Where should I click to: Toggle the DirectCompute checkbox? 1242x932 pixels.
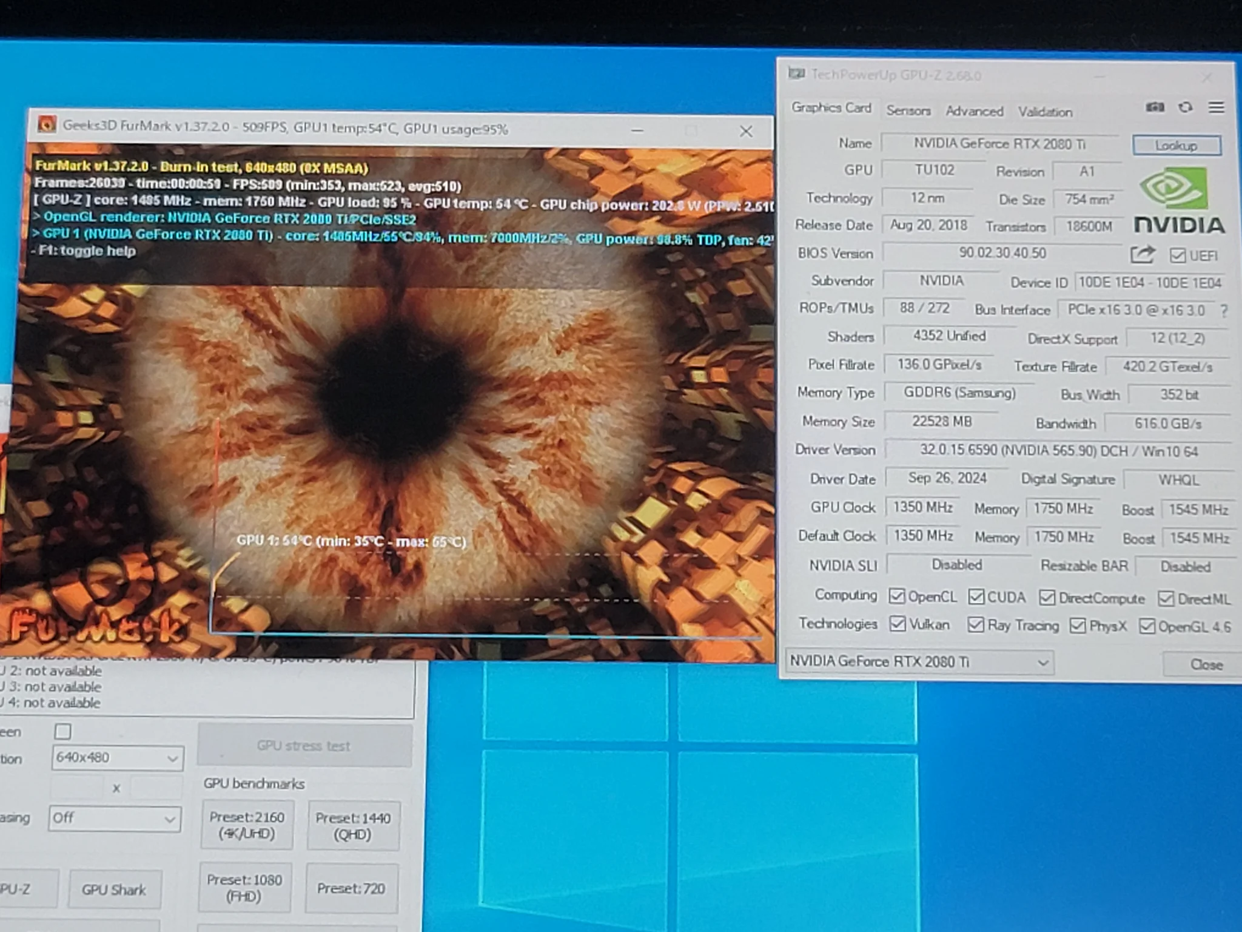point(1047,598)
